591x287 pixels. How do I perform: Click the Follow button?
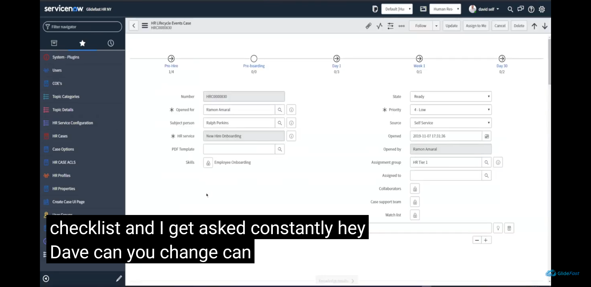[x=421, y=26]
